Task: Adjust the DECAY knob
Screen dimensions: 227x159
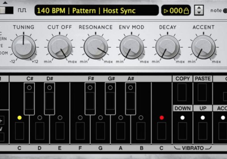Action: click(167, 47)
